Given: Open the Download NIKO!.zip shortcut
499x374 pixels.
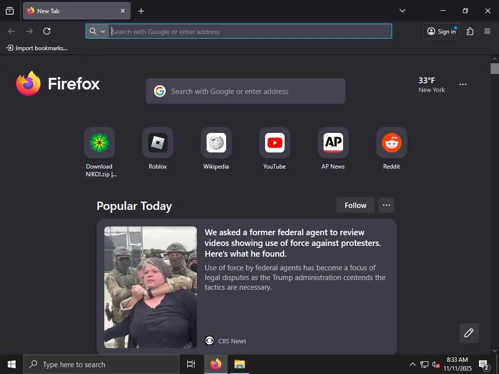Looking at the screenshot, I should point(99,152).
